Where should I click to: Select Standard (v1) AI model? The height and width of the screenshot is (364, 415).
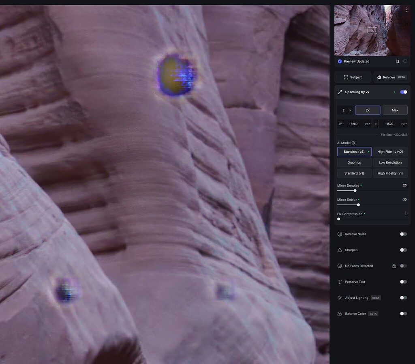[354, 173]
